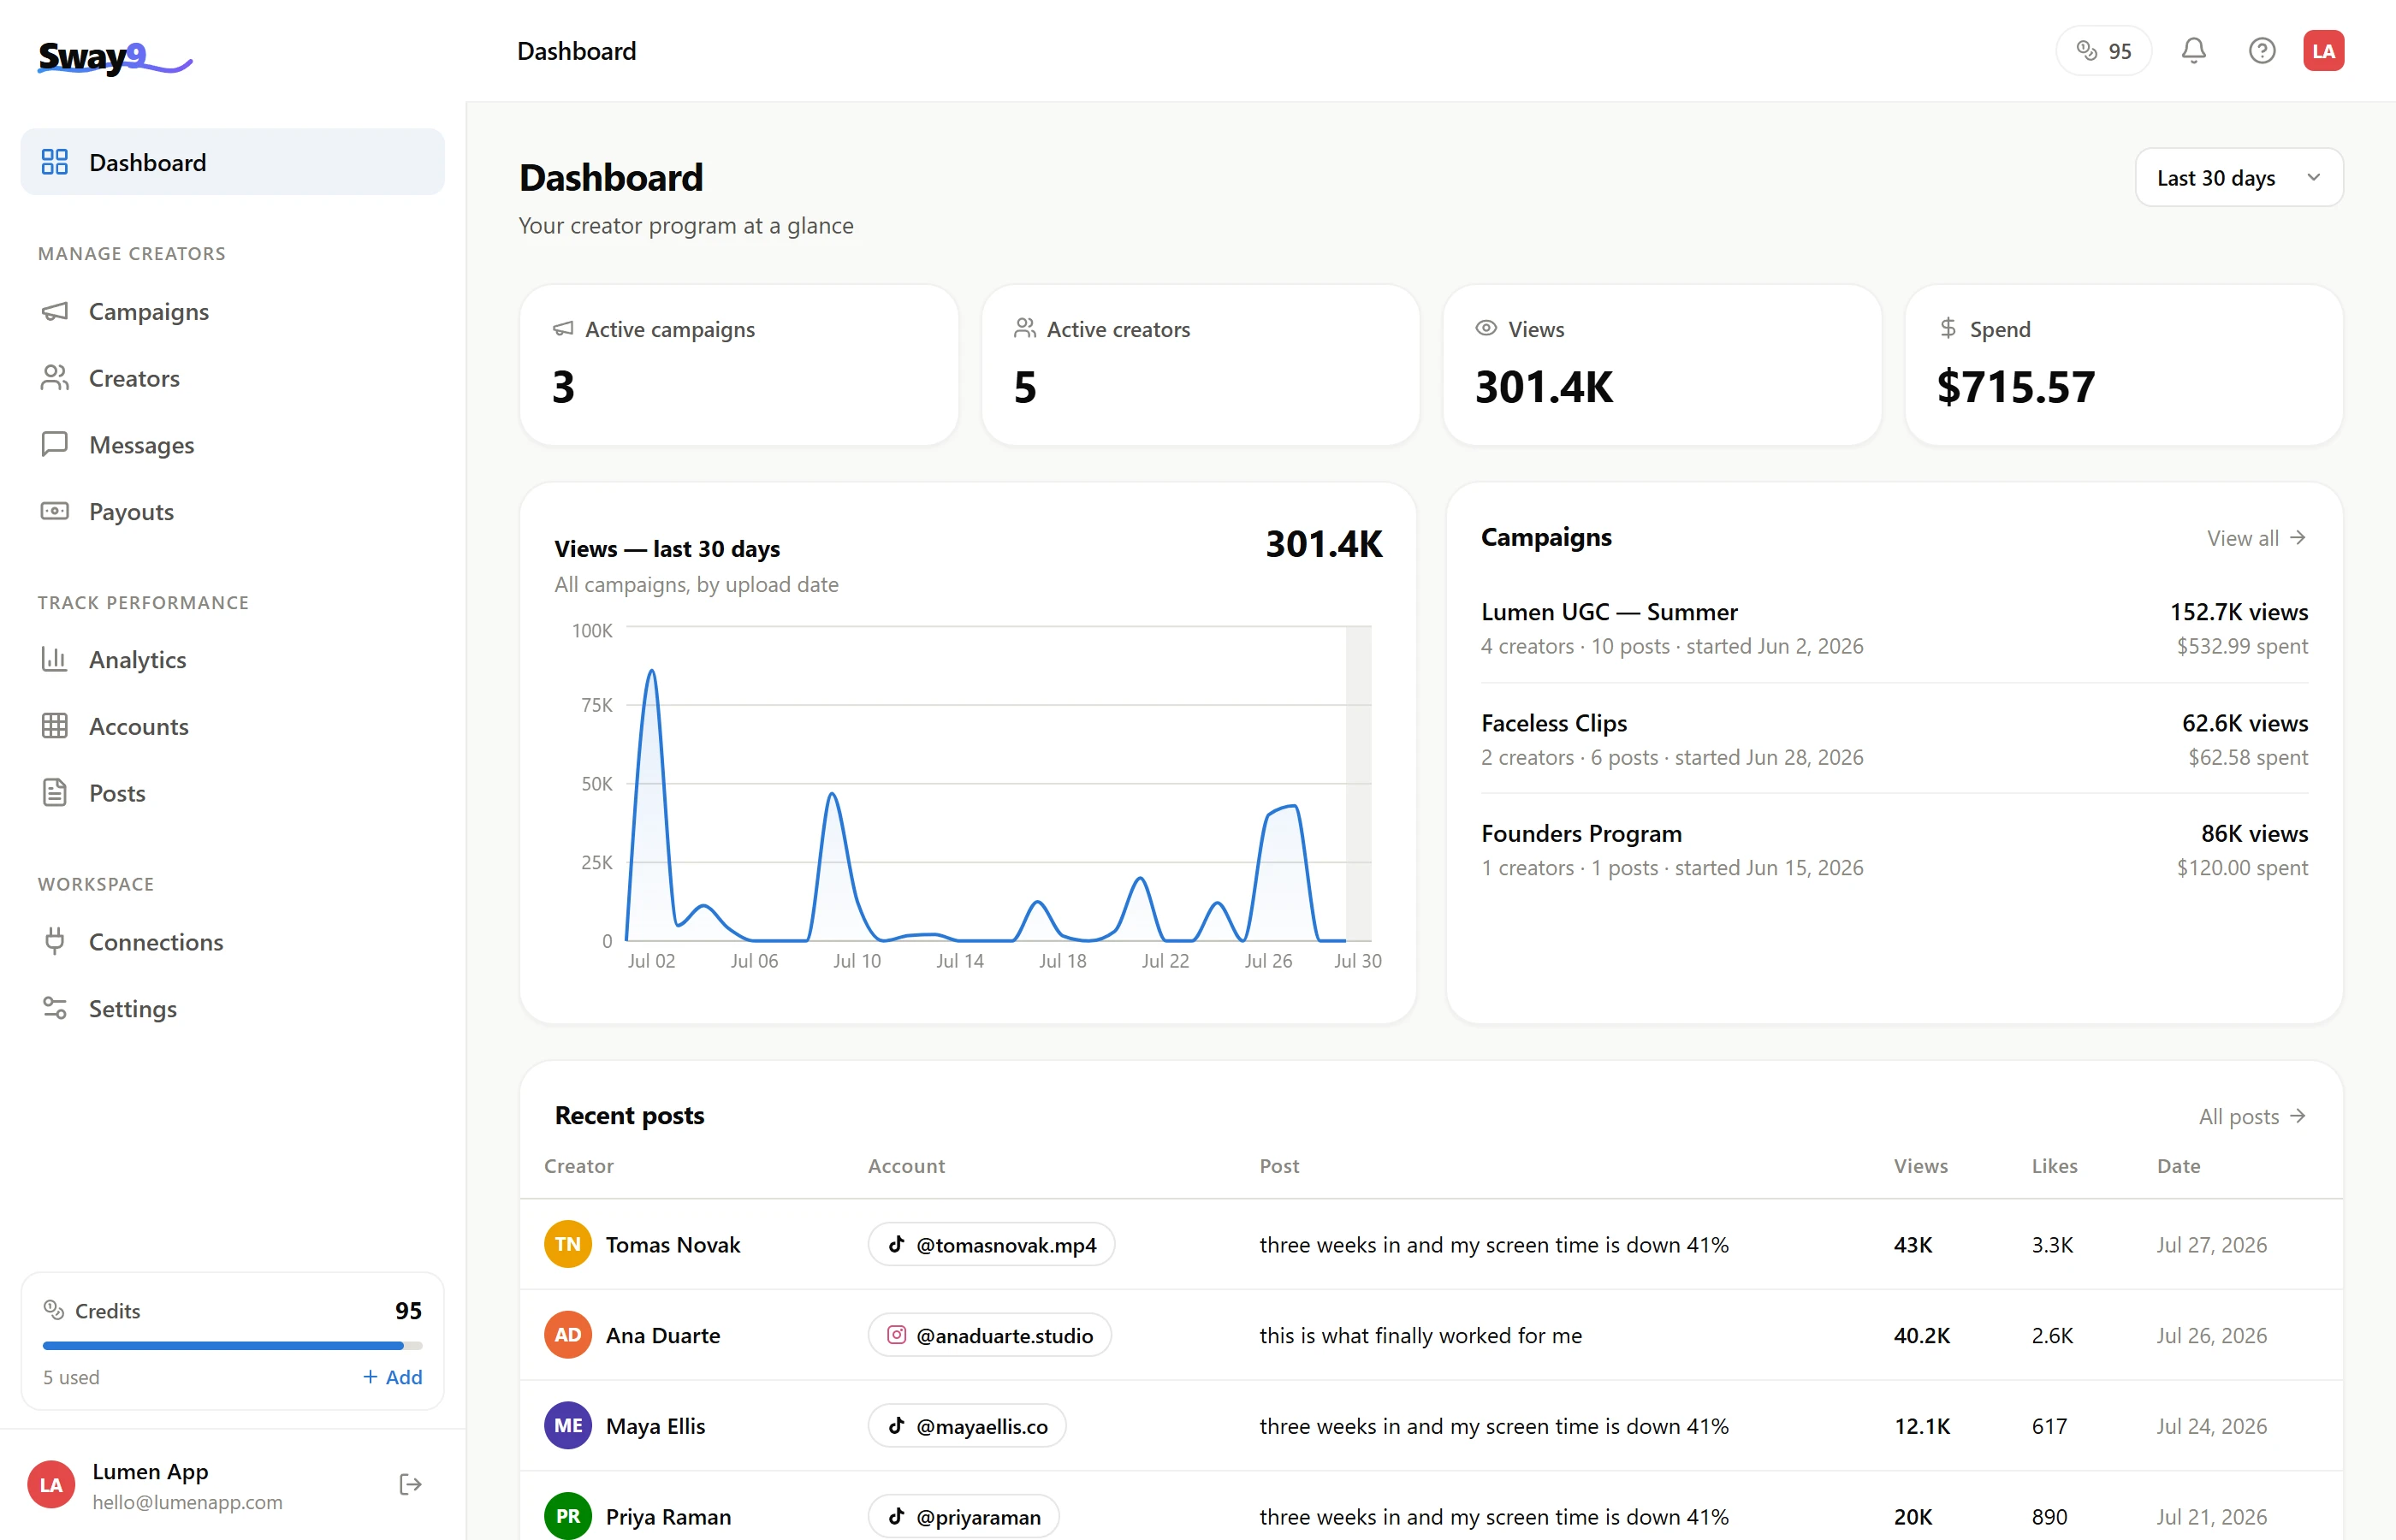Open Lumen UGC — Summer campaign
The image size is (2396, 1540).
1894,628
